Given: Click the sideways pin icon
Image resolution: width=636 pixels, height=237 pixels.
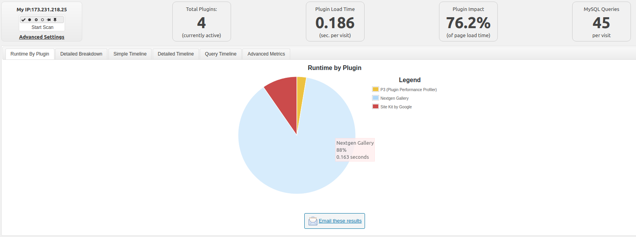Looking at the screenshot, I should tap(49, 20).
